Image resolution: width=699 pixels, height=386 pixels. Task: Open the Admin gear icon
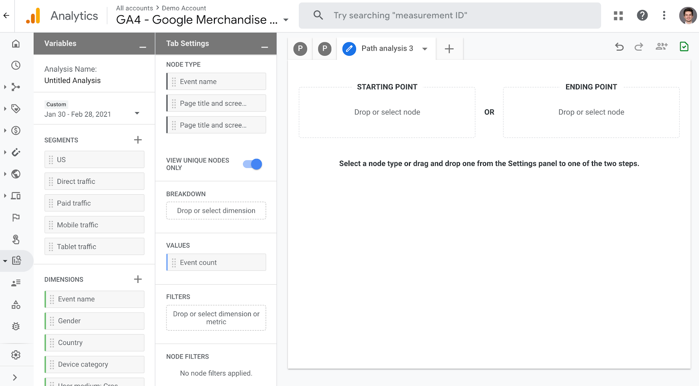16,355
